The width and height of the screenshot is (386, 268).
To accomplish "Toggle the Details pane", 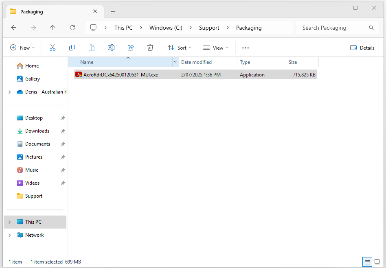I will coord(362,48).
